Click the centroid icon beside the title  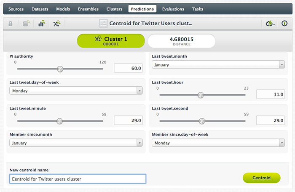[103, 24]
